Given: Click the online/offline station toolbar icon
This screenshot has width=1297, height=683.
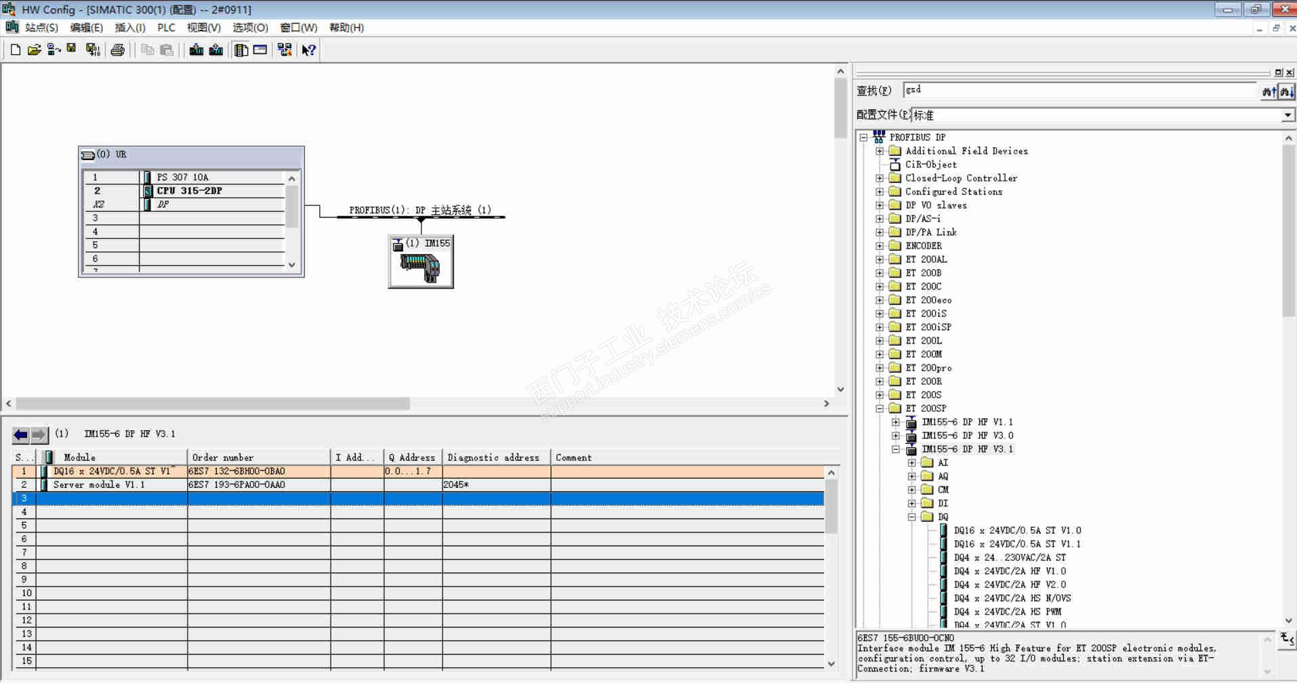Looking at the screenshot, I should pos(54,49).
